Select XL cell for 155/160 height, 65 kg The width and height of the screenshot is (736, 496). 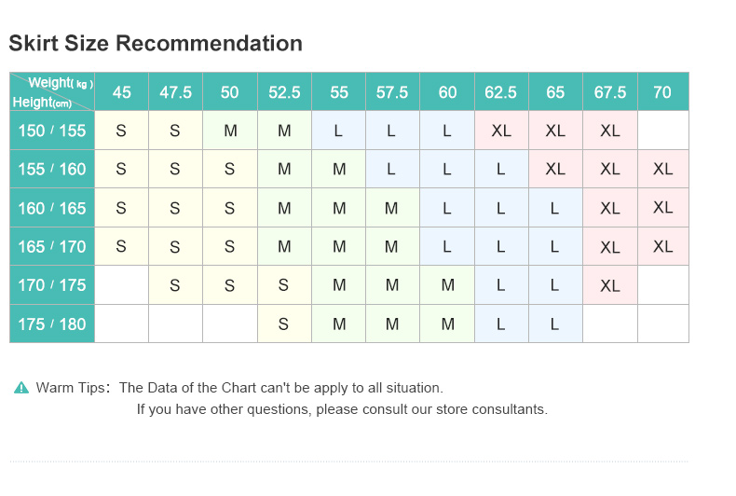(555, 169)
